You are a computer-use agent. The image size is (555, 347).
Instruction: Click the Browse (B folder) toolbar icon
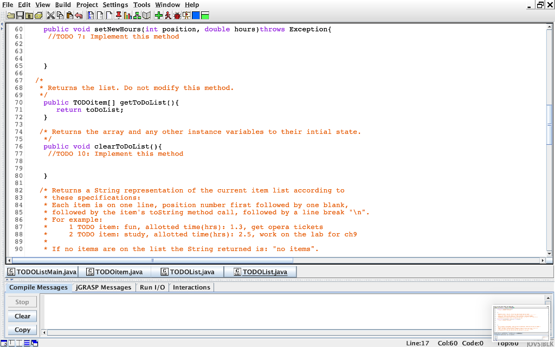coord(29,15)
